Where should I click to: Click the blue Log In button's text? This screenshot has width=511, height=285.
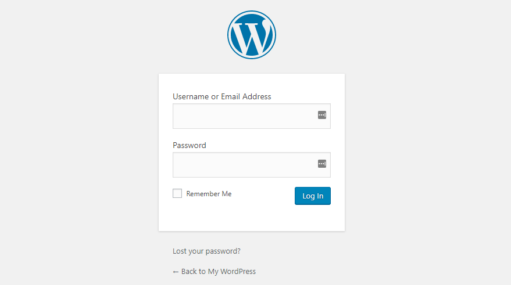tap(313, 196)
